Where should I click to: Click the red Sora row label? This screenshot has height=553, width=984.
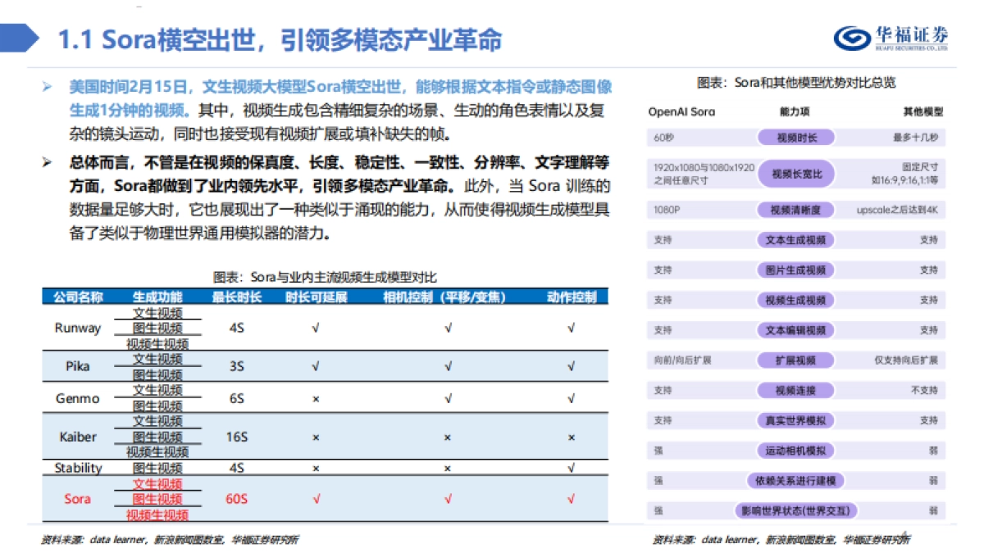[x=76, y=498]
